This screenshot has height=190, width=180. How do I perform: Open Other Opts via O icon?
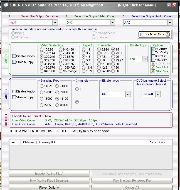coord(153,71)
